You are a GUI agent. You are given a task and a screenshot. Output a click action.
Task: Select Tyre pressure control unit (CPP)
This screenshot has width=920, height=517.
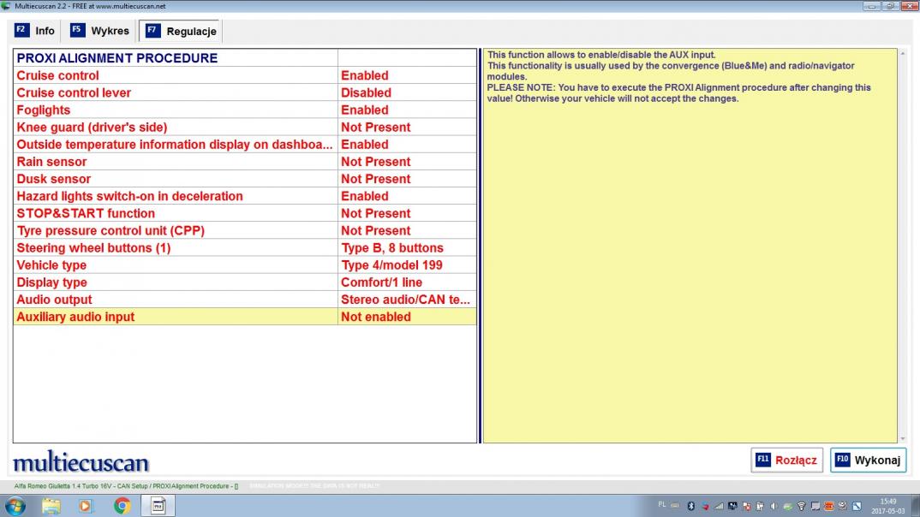pyautogui.click(x=245, y=230)
